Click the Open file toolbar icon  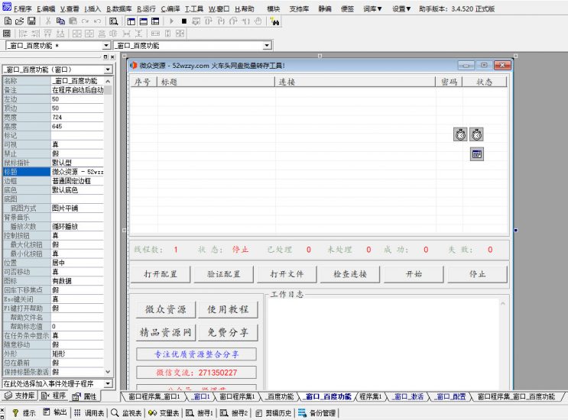point(20,21)
